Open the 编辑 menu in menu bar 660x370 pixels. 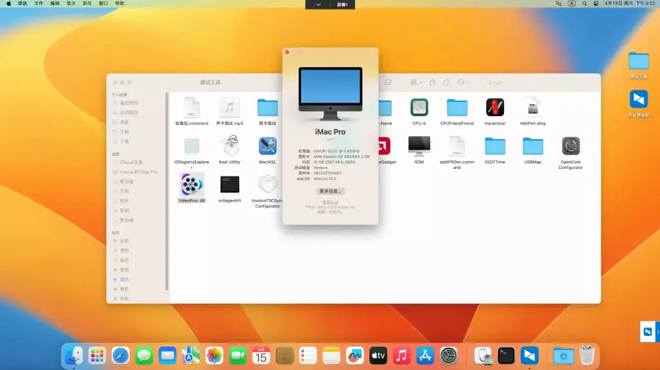[x=55, y=3]
